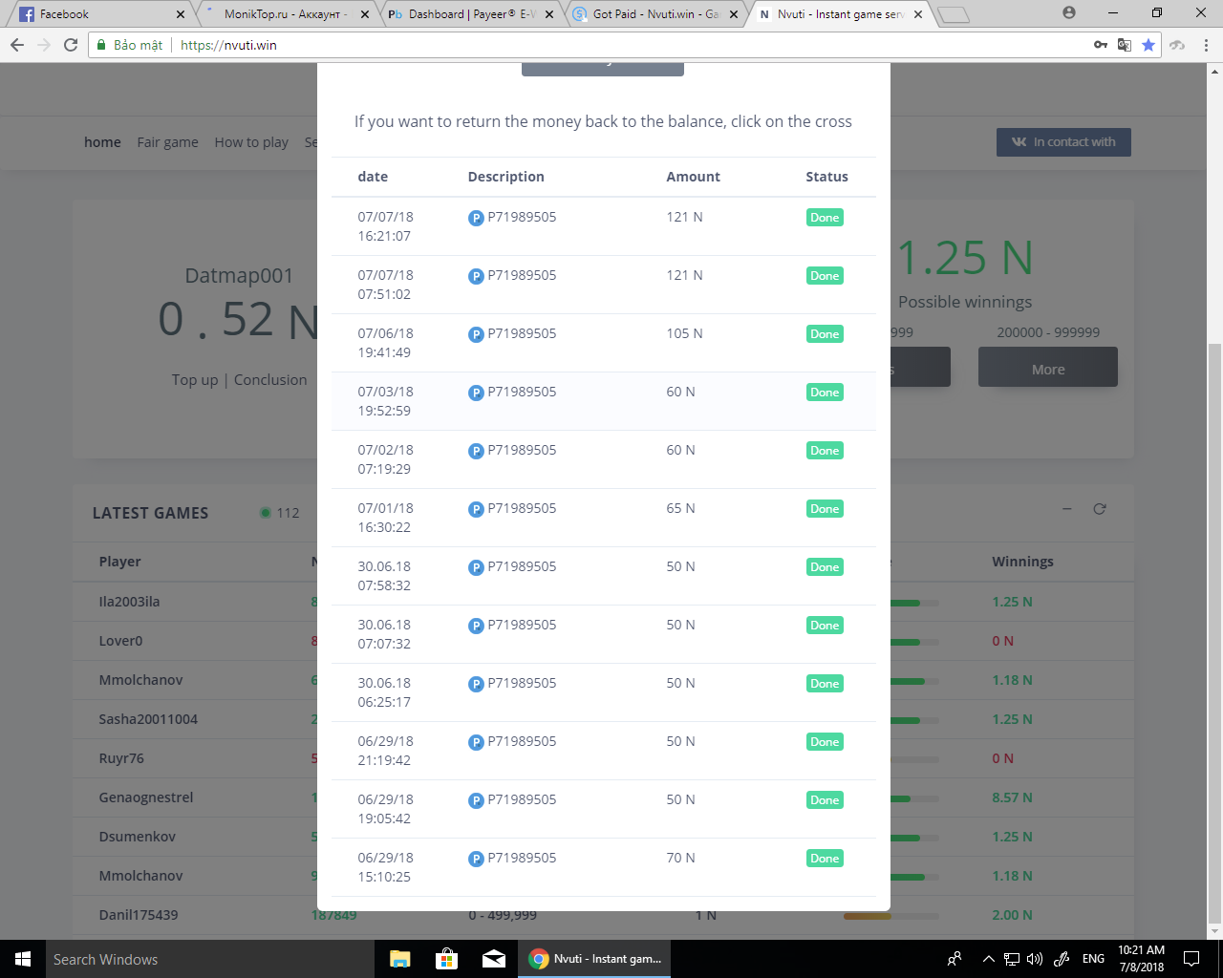1223x978 pixels.
Task: Click the date column header
Action: point(373,177)
